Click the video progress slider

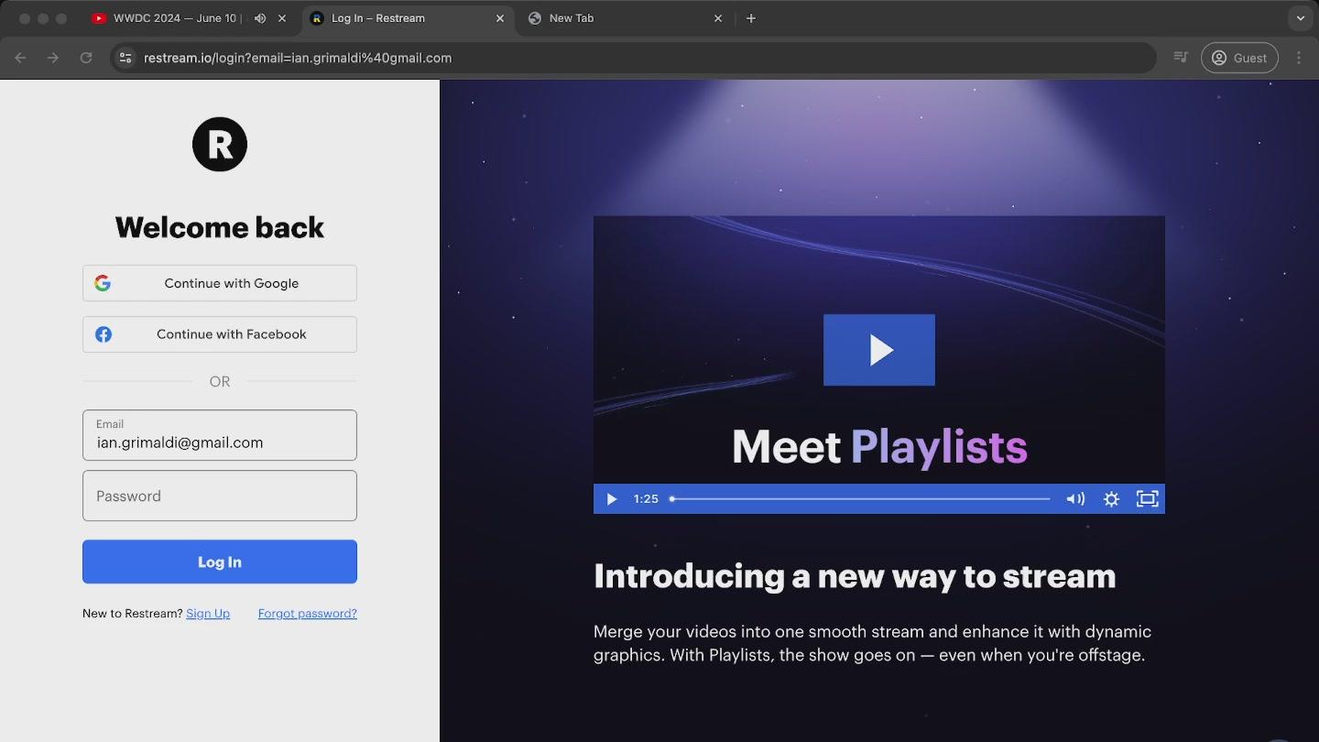coord(860,499)
